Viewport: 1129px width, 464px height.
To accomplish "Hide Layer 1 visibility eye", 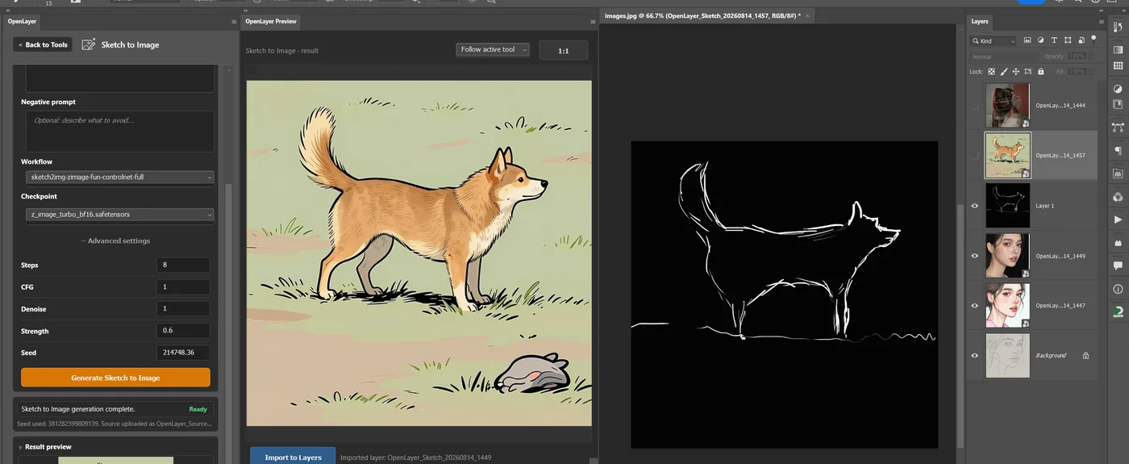I will [x=975, y=206].
